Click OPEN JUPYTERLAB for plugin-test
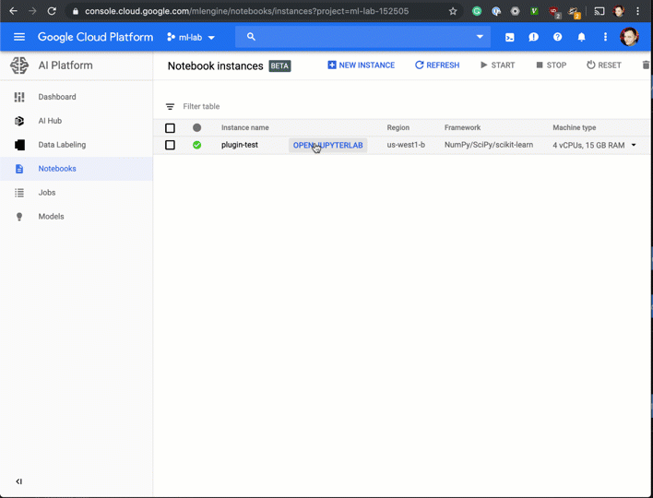Viewport: 653px width, 498px height. 327,146
